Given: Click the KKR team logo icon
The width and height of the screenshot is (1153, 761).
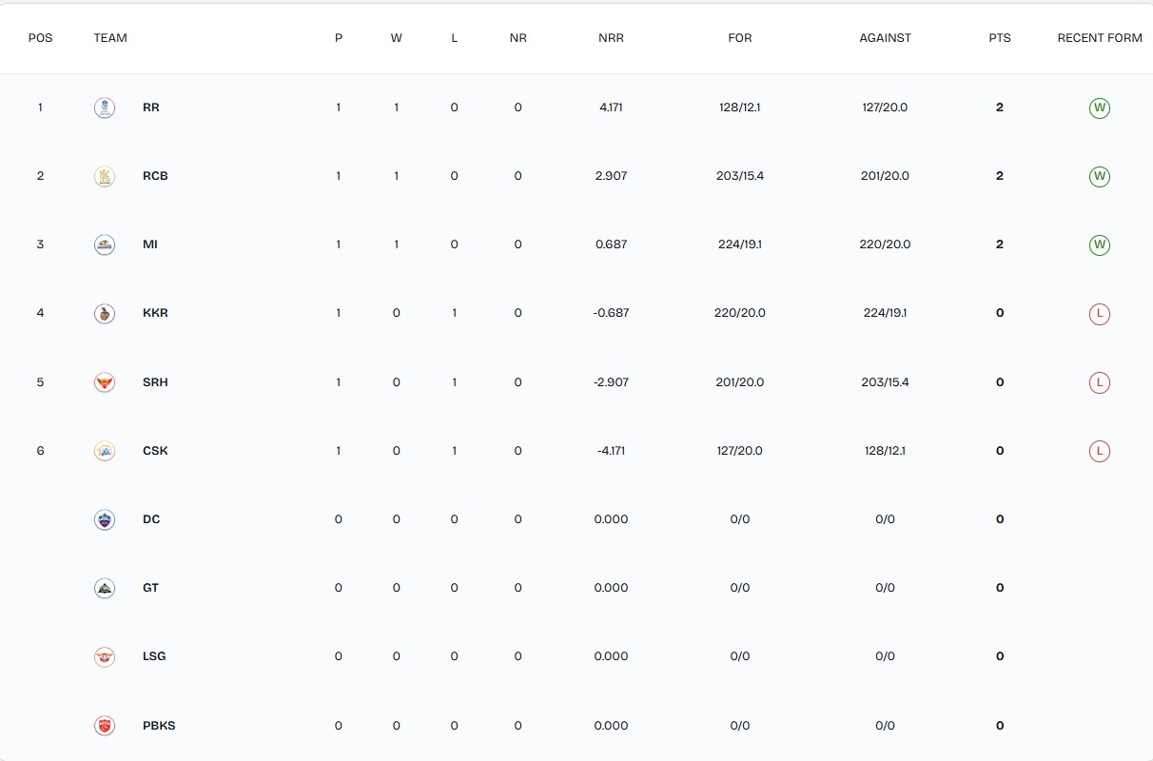Looking at the screenshot, I should click(x=105, y=313).
